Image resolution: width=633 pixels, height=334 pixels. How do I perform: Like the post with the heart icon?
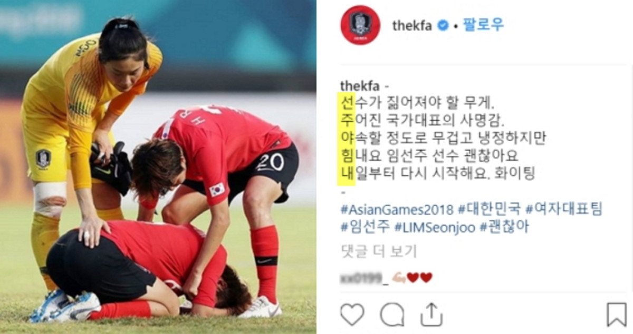tap(352, 314)
